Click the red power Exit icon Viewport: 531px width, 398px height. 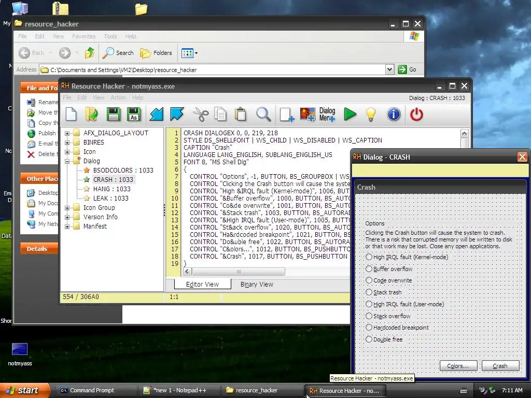point(416,114)
